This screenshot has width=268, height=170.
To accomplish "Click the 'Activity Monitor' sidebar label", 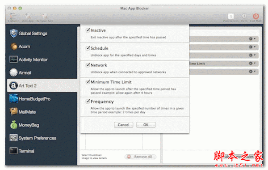I will (x=33, y=59).
